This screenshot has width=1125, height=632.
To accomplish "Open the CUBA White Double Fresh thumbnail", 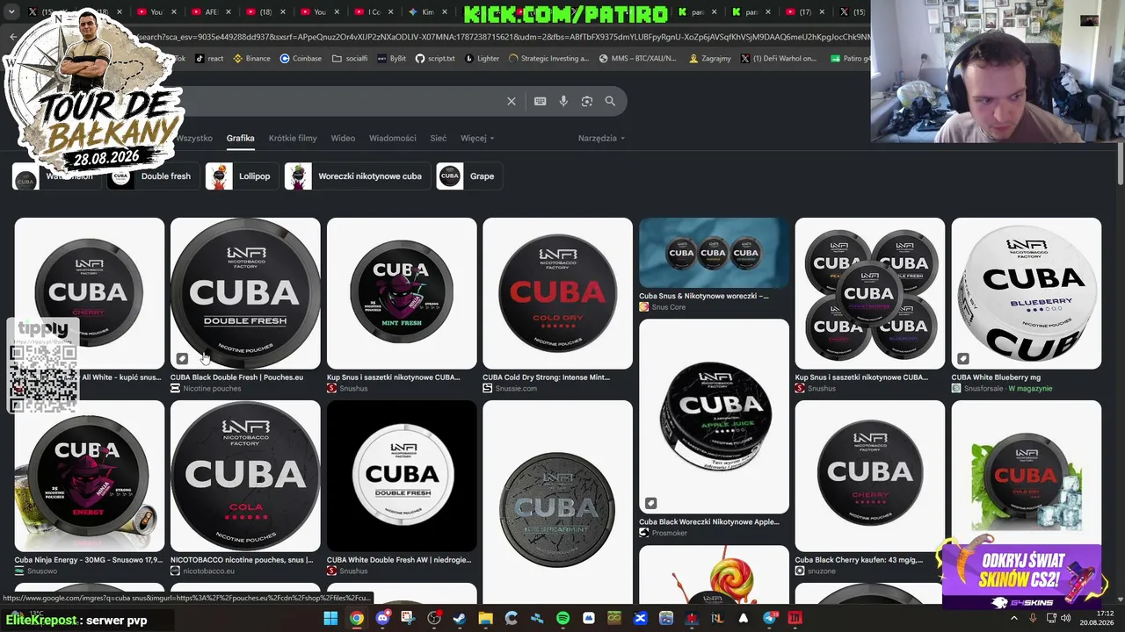I will pos(402,476).
